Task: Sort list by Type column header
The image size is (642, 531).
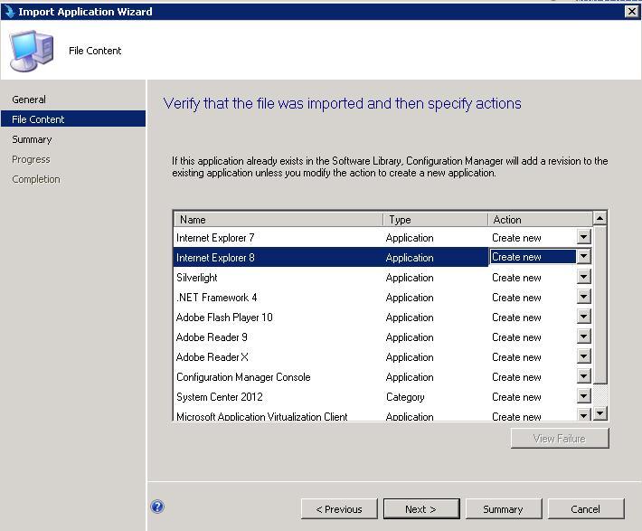Action: (x=436, y=220)
